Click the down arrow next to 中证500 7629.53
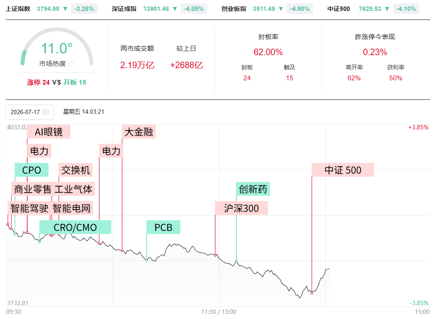437x319 pixels. coord(387,9)
